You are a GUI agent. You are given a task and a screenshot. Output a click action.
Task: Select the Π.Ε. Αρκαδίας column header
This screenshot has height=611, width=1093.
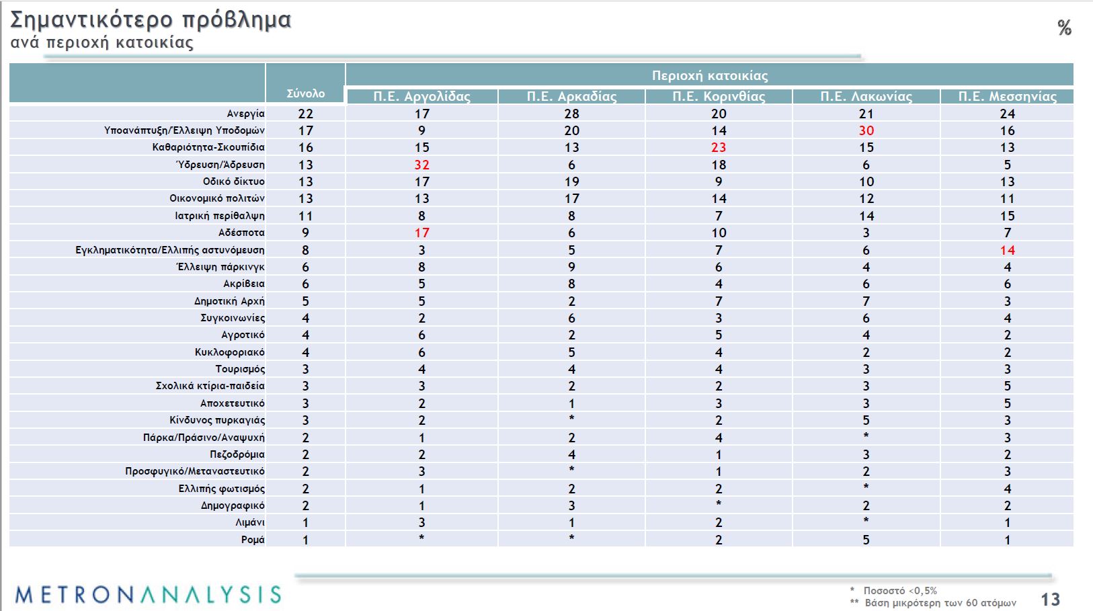pos(571,96)
